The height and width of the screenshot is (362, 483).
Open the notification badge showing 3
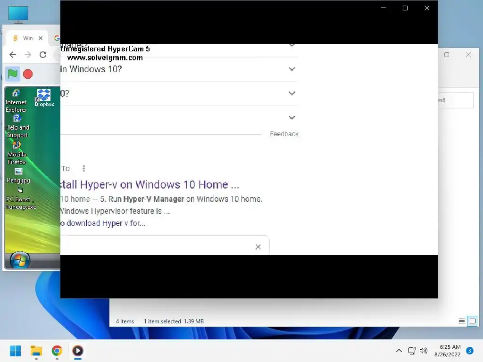coord(470,351)
